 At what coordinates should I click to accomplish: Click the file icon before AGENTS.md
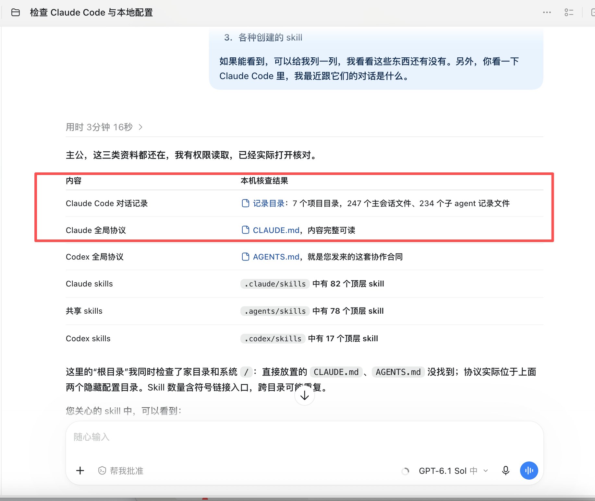pyautogui.click(x=246, y=257)
